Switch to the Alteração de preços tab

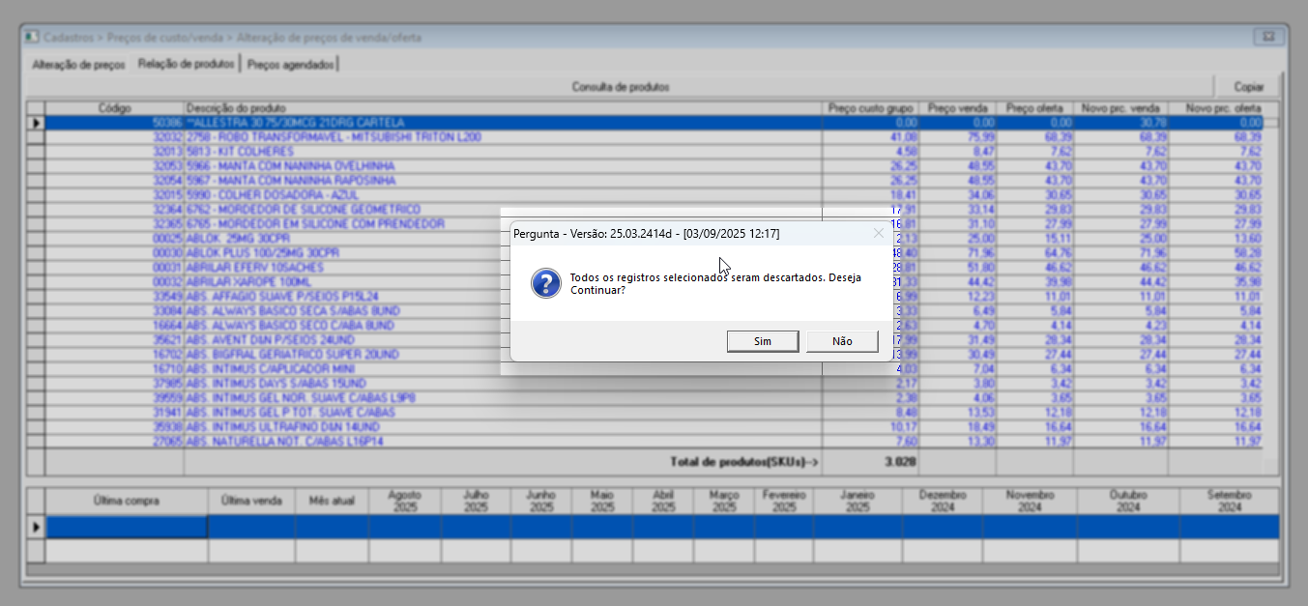(78, 65)
